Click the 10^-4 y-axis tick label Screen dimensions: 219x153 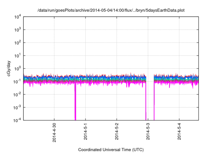(x=17, y=120)
